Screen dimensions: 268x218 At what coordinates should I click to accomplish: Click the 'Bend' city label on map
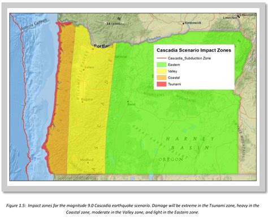click(x=131, y=104)
